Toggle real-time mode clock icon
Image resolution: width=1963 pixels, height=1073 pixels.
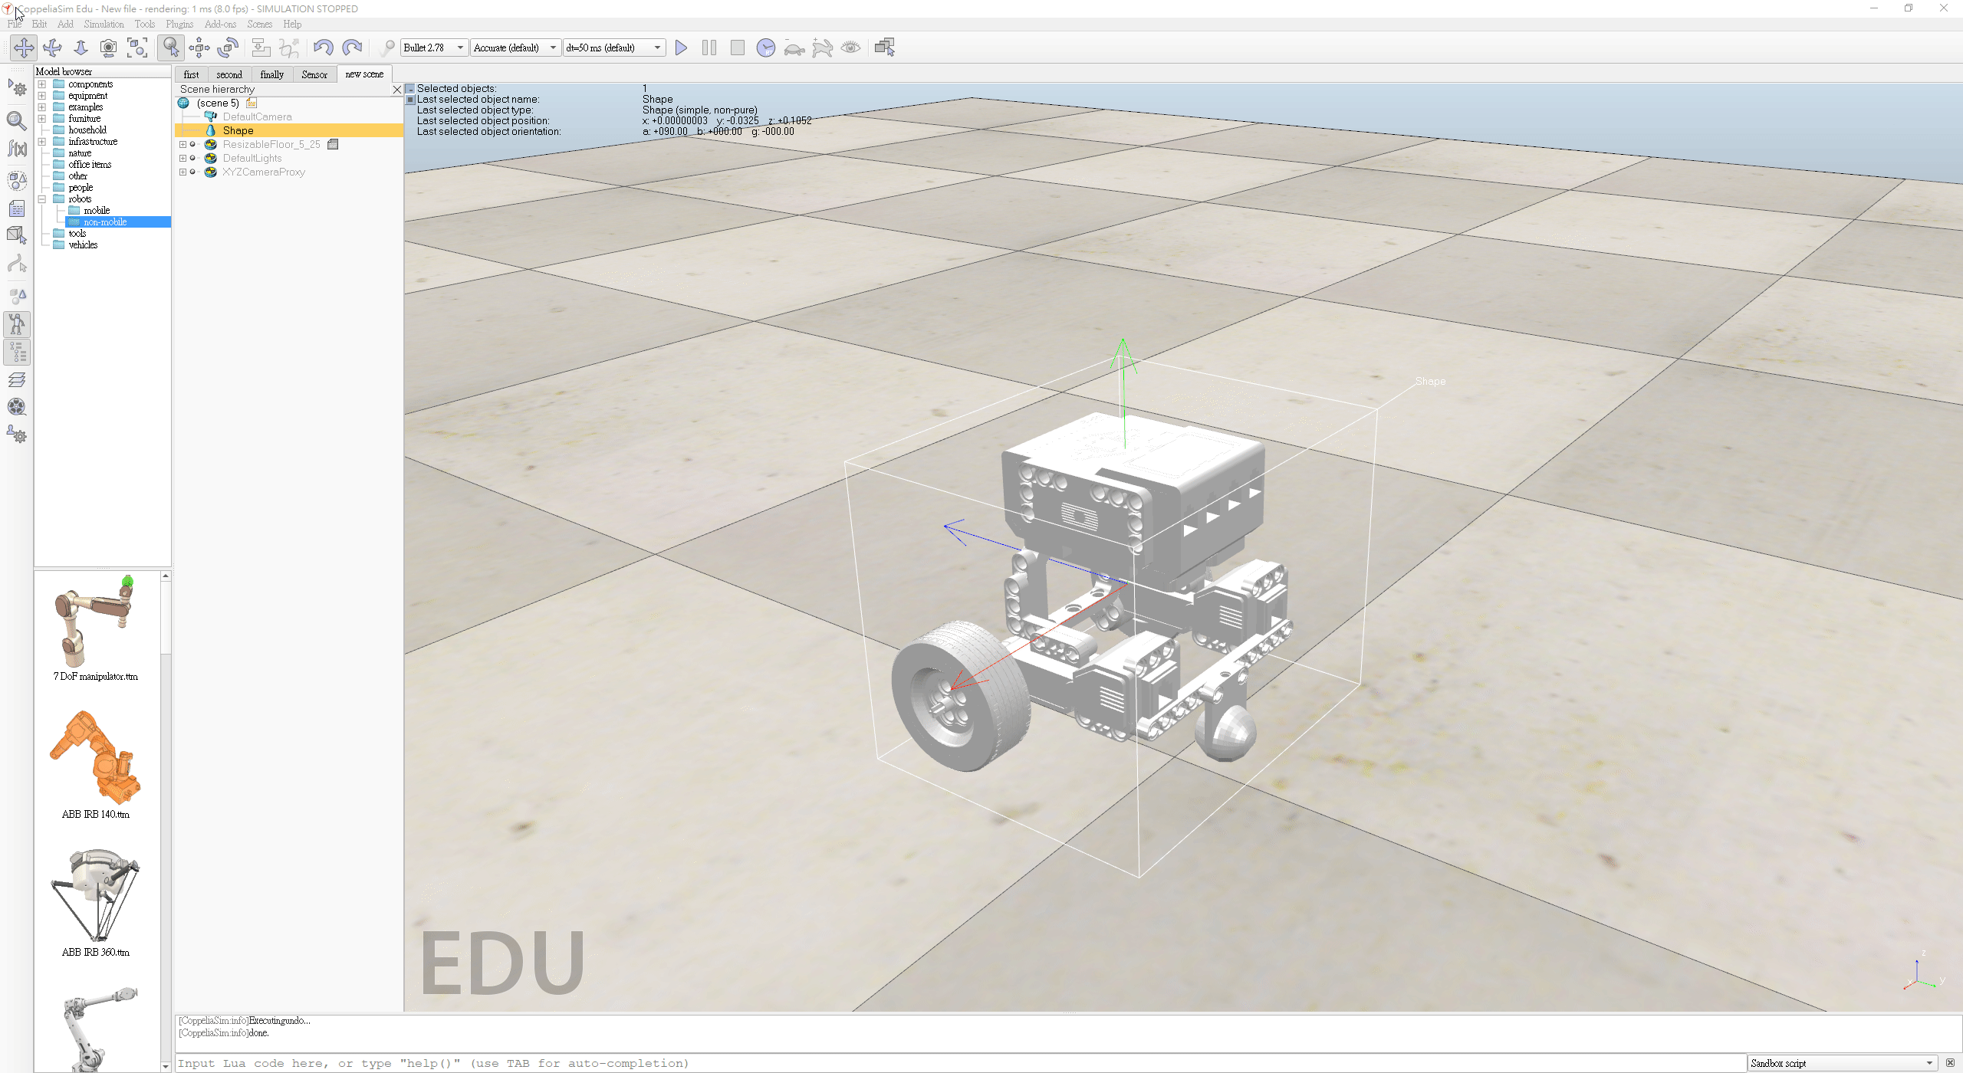pos(766,48)
